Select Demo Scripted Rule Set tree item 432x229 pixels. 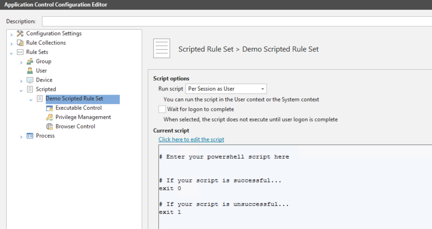pyautogui.click(x=74, y=99)
